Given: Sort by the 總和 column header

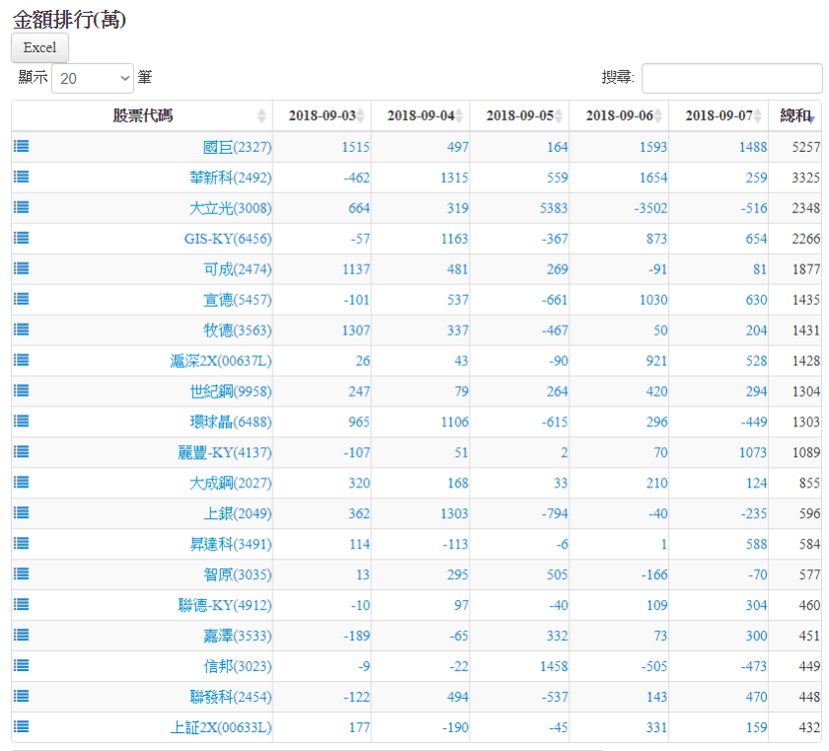Looking at the screenshot, I should (x=795, y=115).
